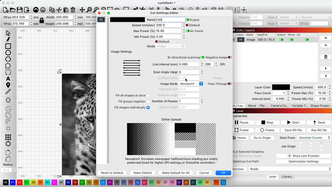Screen dimensions: 332x187
Task: Click the Name field containing C00
Action: click(x=170, y=20)
